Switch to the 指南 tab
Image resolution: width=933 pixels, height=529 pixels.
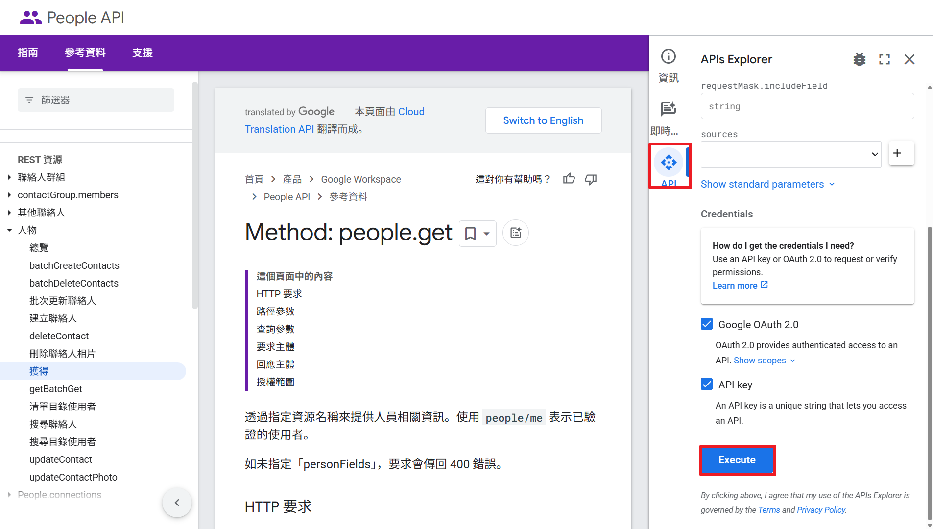[28, 53]
